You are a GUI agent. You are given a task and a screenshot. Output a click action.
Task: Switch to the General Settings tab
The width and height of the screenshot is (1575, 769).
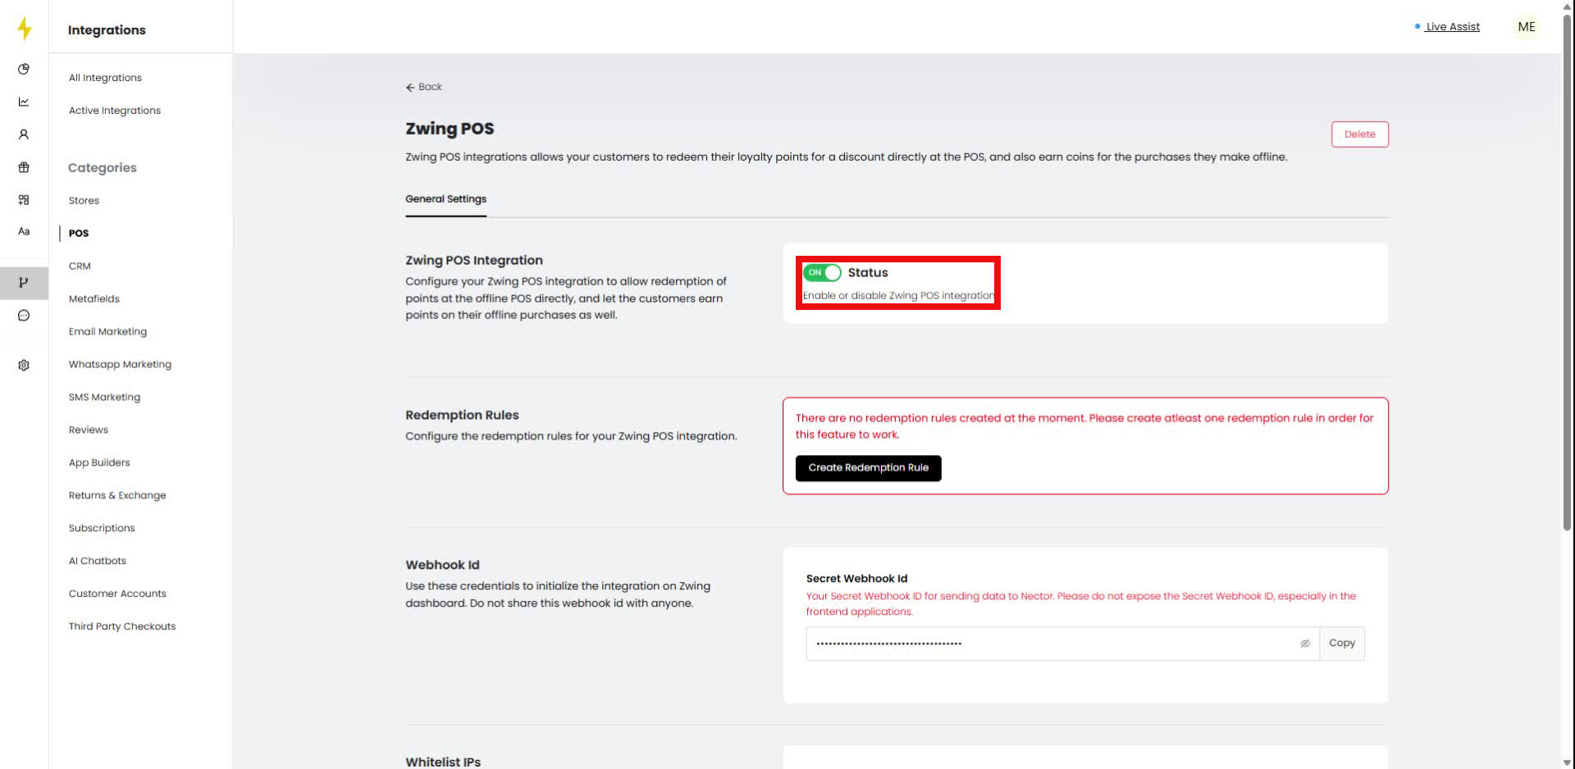445,198
